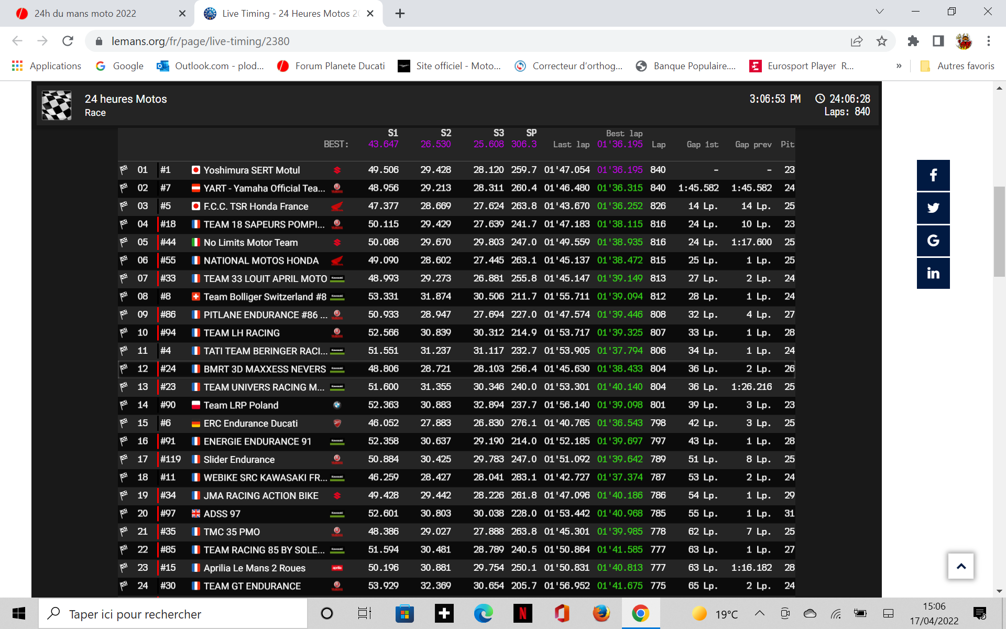The width and height of the screenshot is (1006, 629).
Task: Expand hidden bookmarks chevron
Action: (899, 66)
